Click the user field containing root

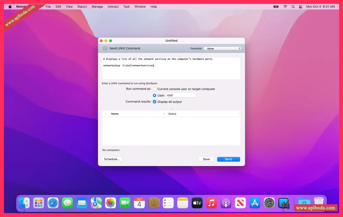pyautogui.click(x=181, y=95)
